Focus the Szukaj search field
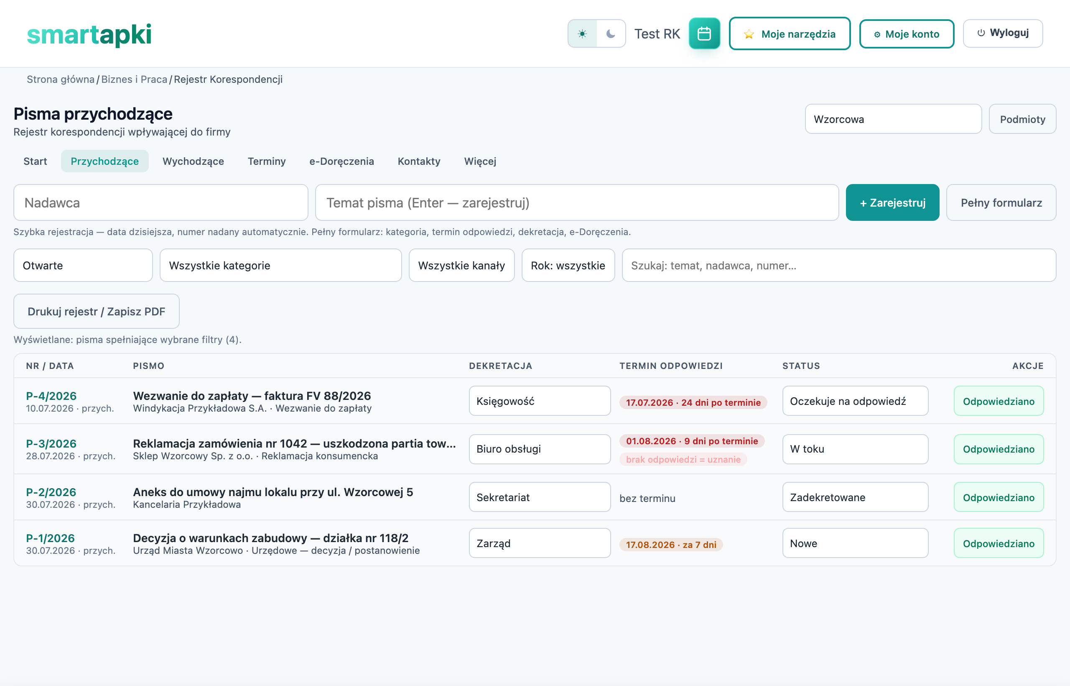 pyautogui.click(x=838, y=266)
